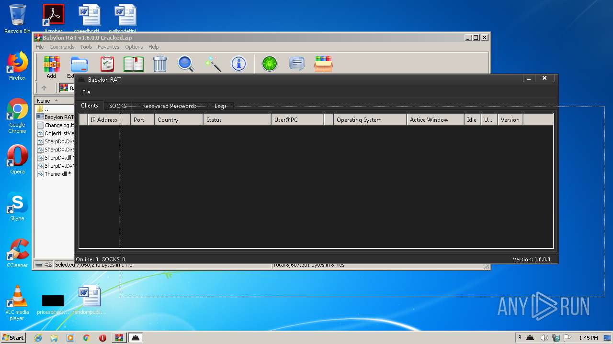
Task: Open the Recycle Bin desktop icon
Action: (17, 19)
